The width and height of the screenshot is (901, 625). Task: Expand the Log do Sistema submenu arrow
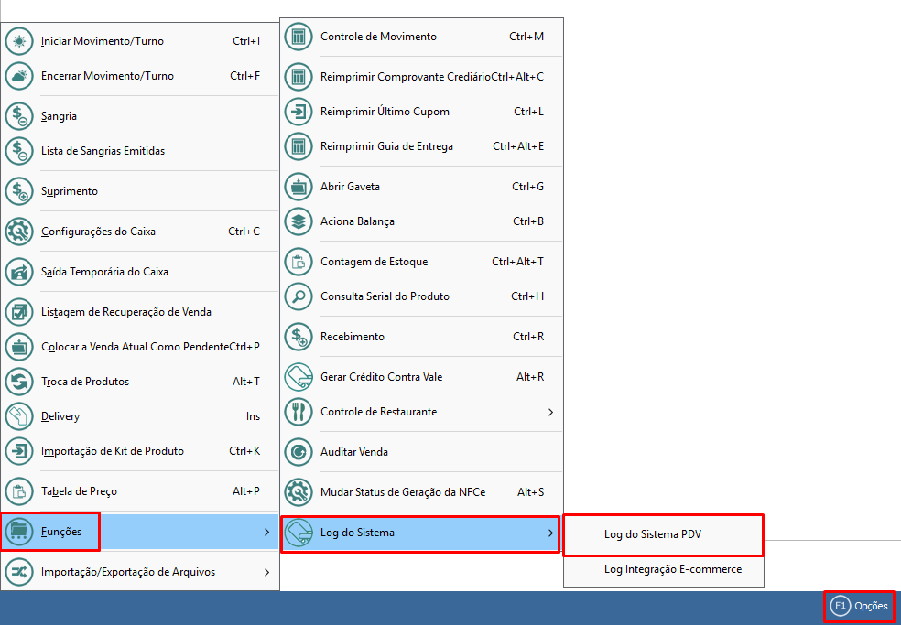(550, 533)
